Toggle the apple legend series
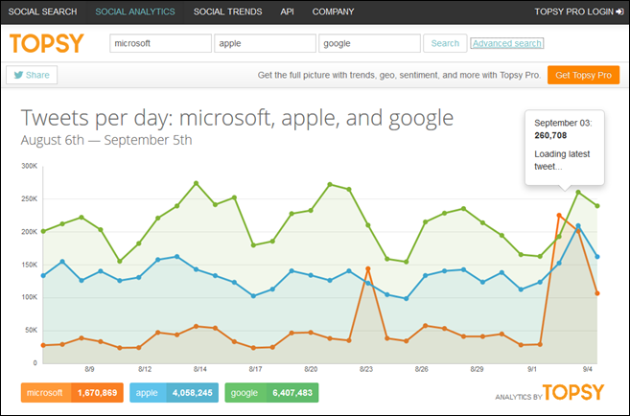 [x=174, y=392]
